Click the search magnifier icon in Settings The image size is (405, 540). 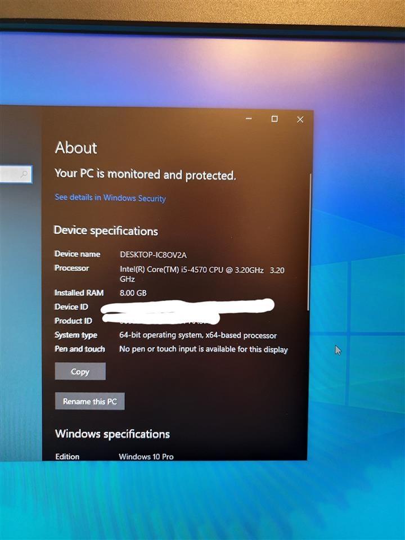(24, 174)
